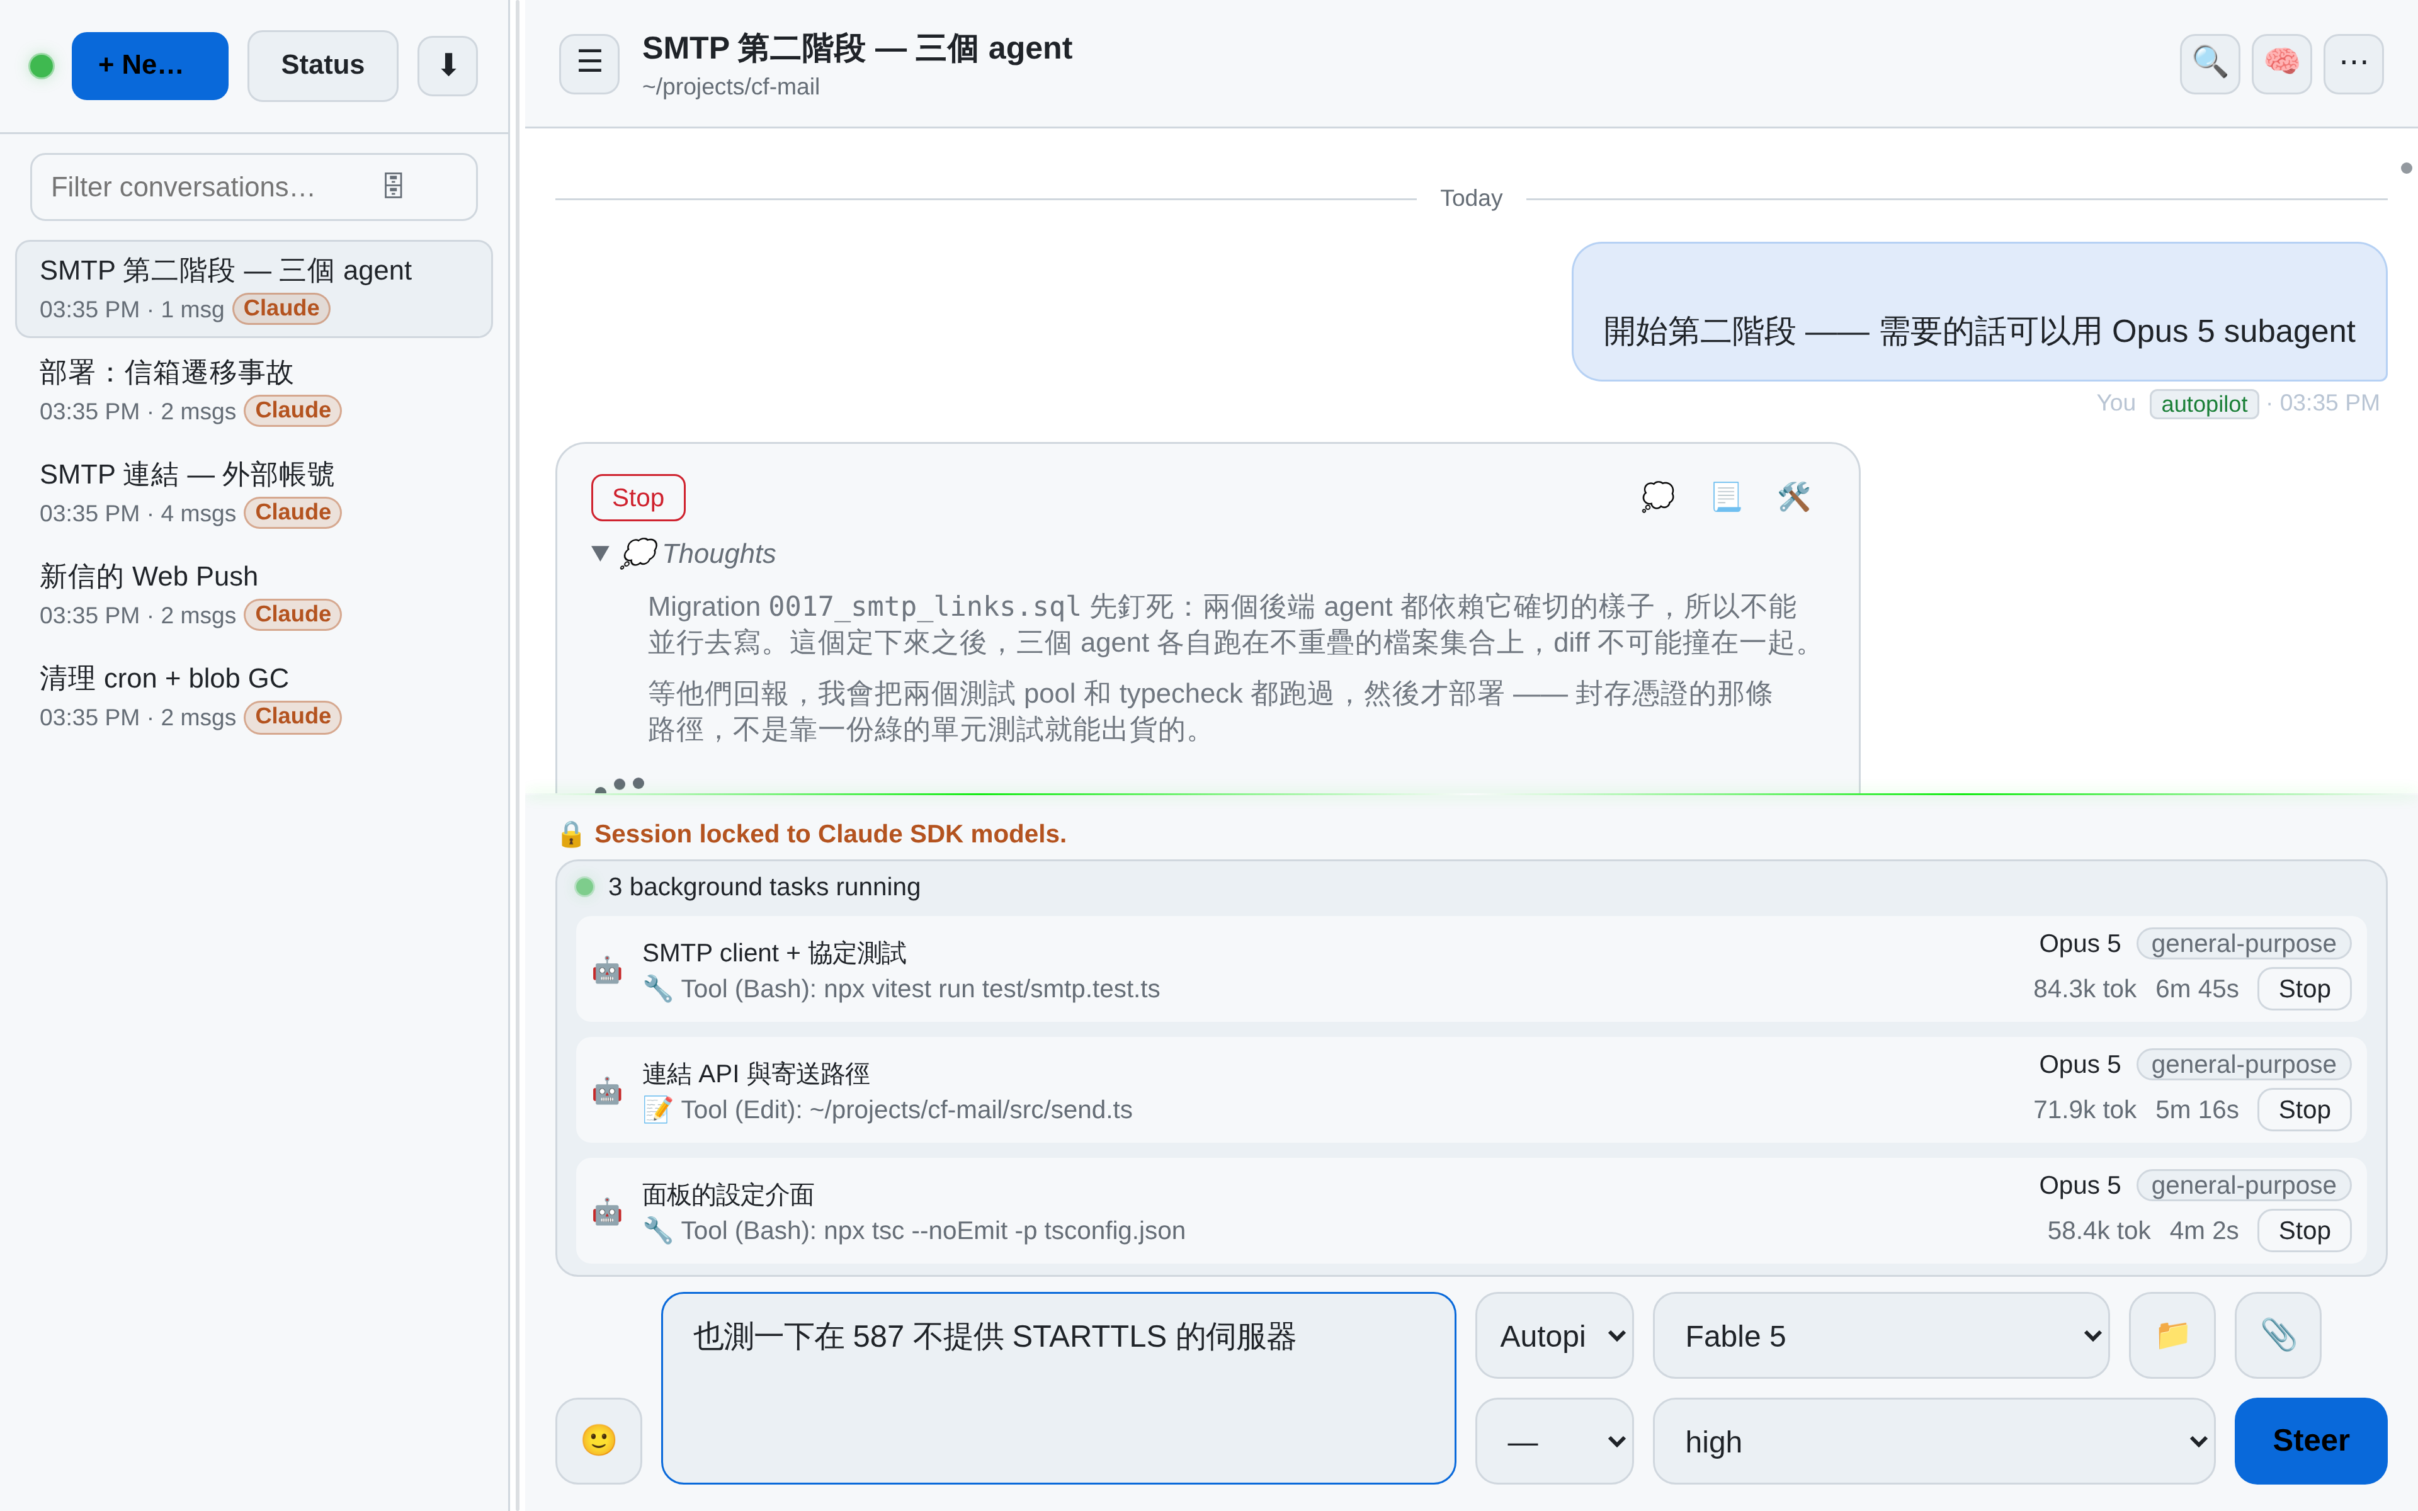The width and height of the screenshot is (2418, 1511).
Task: Open conversation SMTP 連結 — 外部帳號
Action: click(254, 493)
